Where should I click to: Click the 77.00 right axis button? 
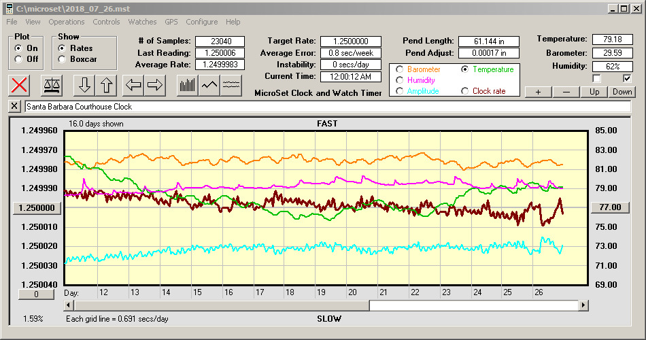point(610,207)
